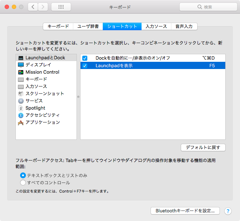Uncheck the Dockを自動的に shortcut checkbox

coord(85,58)
